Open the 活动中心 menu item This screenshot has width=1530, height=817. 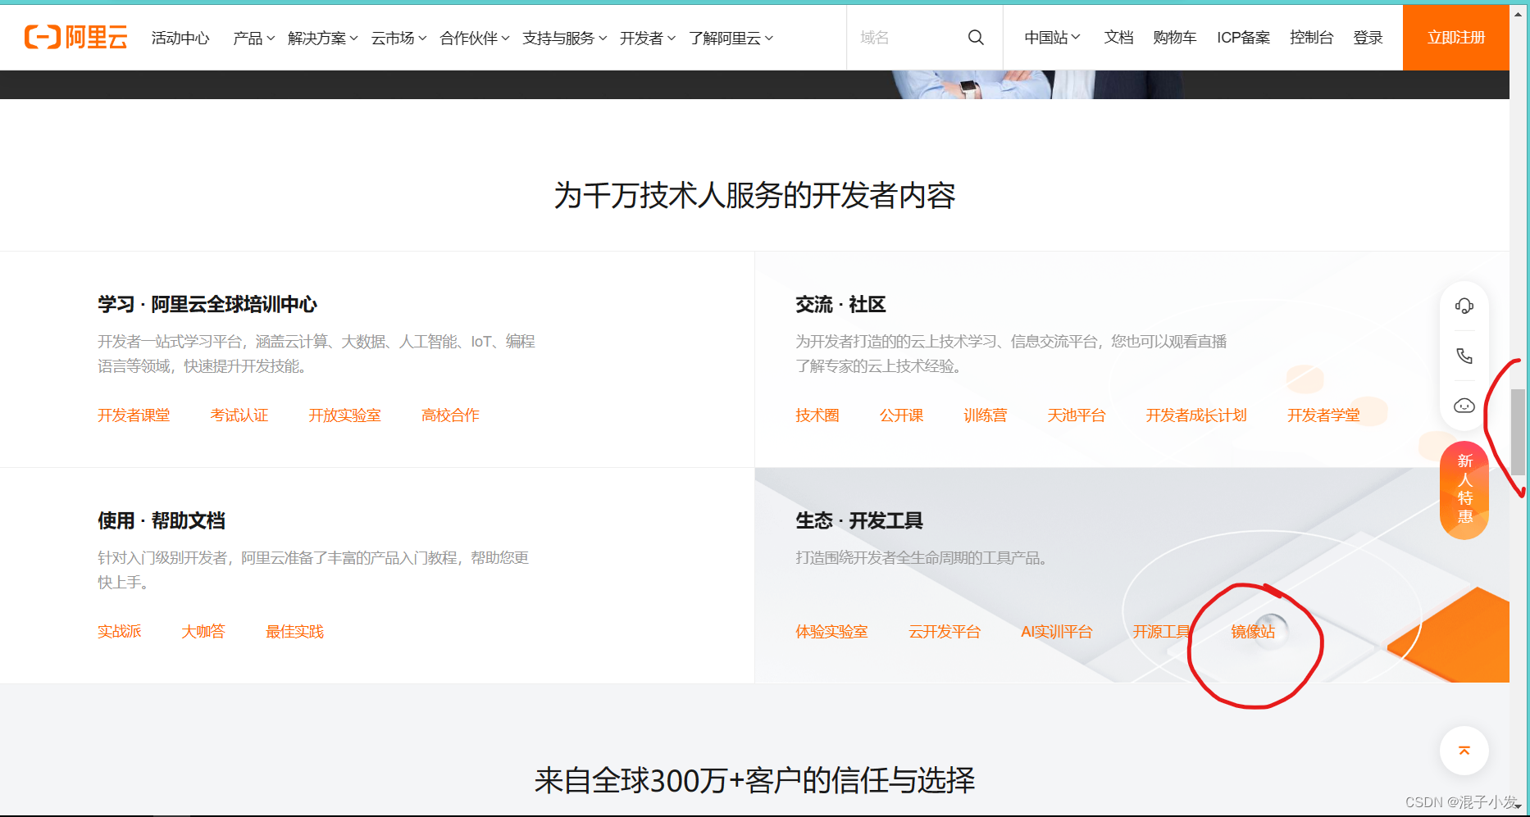tap(180, 39)
